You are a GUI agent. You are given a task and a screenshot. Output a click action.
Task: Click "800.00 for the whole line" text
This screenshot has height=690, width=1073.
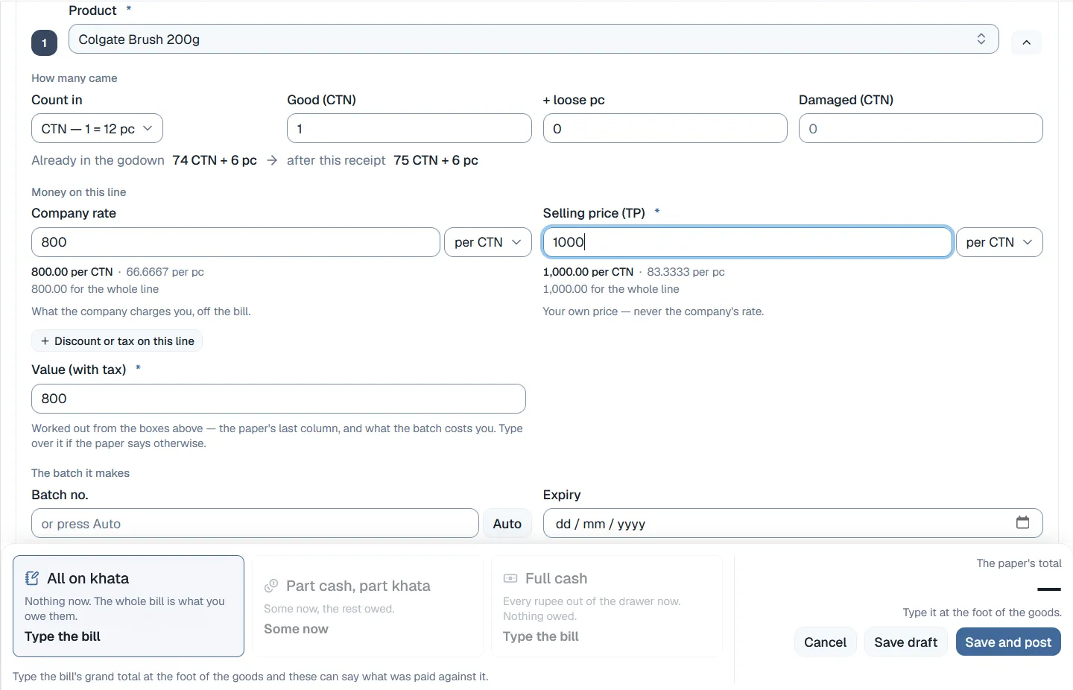tap(95, 289)
